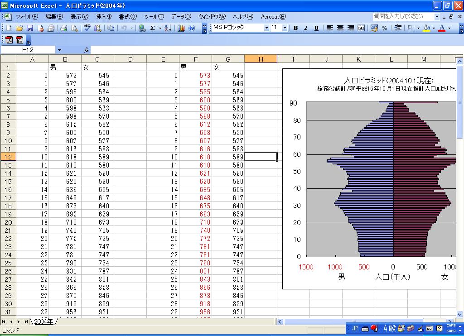Run the ABC spelling check

click(x=87, y=28)
